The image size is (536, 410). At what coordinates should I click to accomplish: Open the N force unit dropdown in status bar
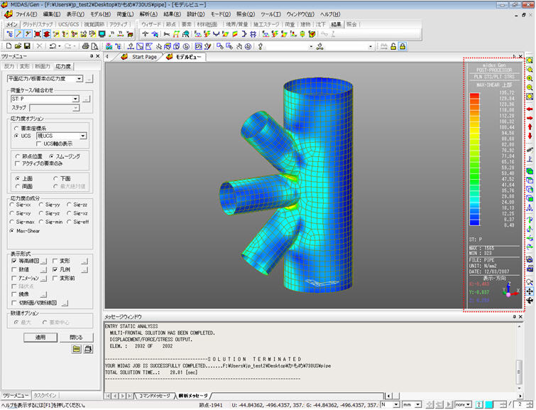tap(396, 404)
